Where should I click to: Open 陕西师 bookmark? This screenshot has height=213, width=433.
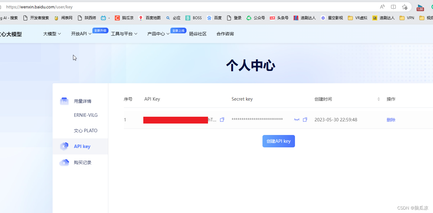coord(87,18)
